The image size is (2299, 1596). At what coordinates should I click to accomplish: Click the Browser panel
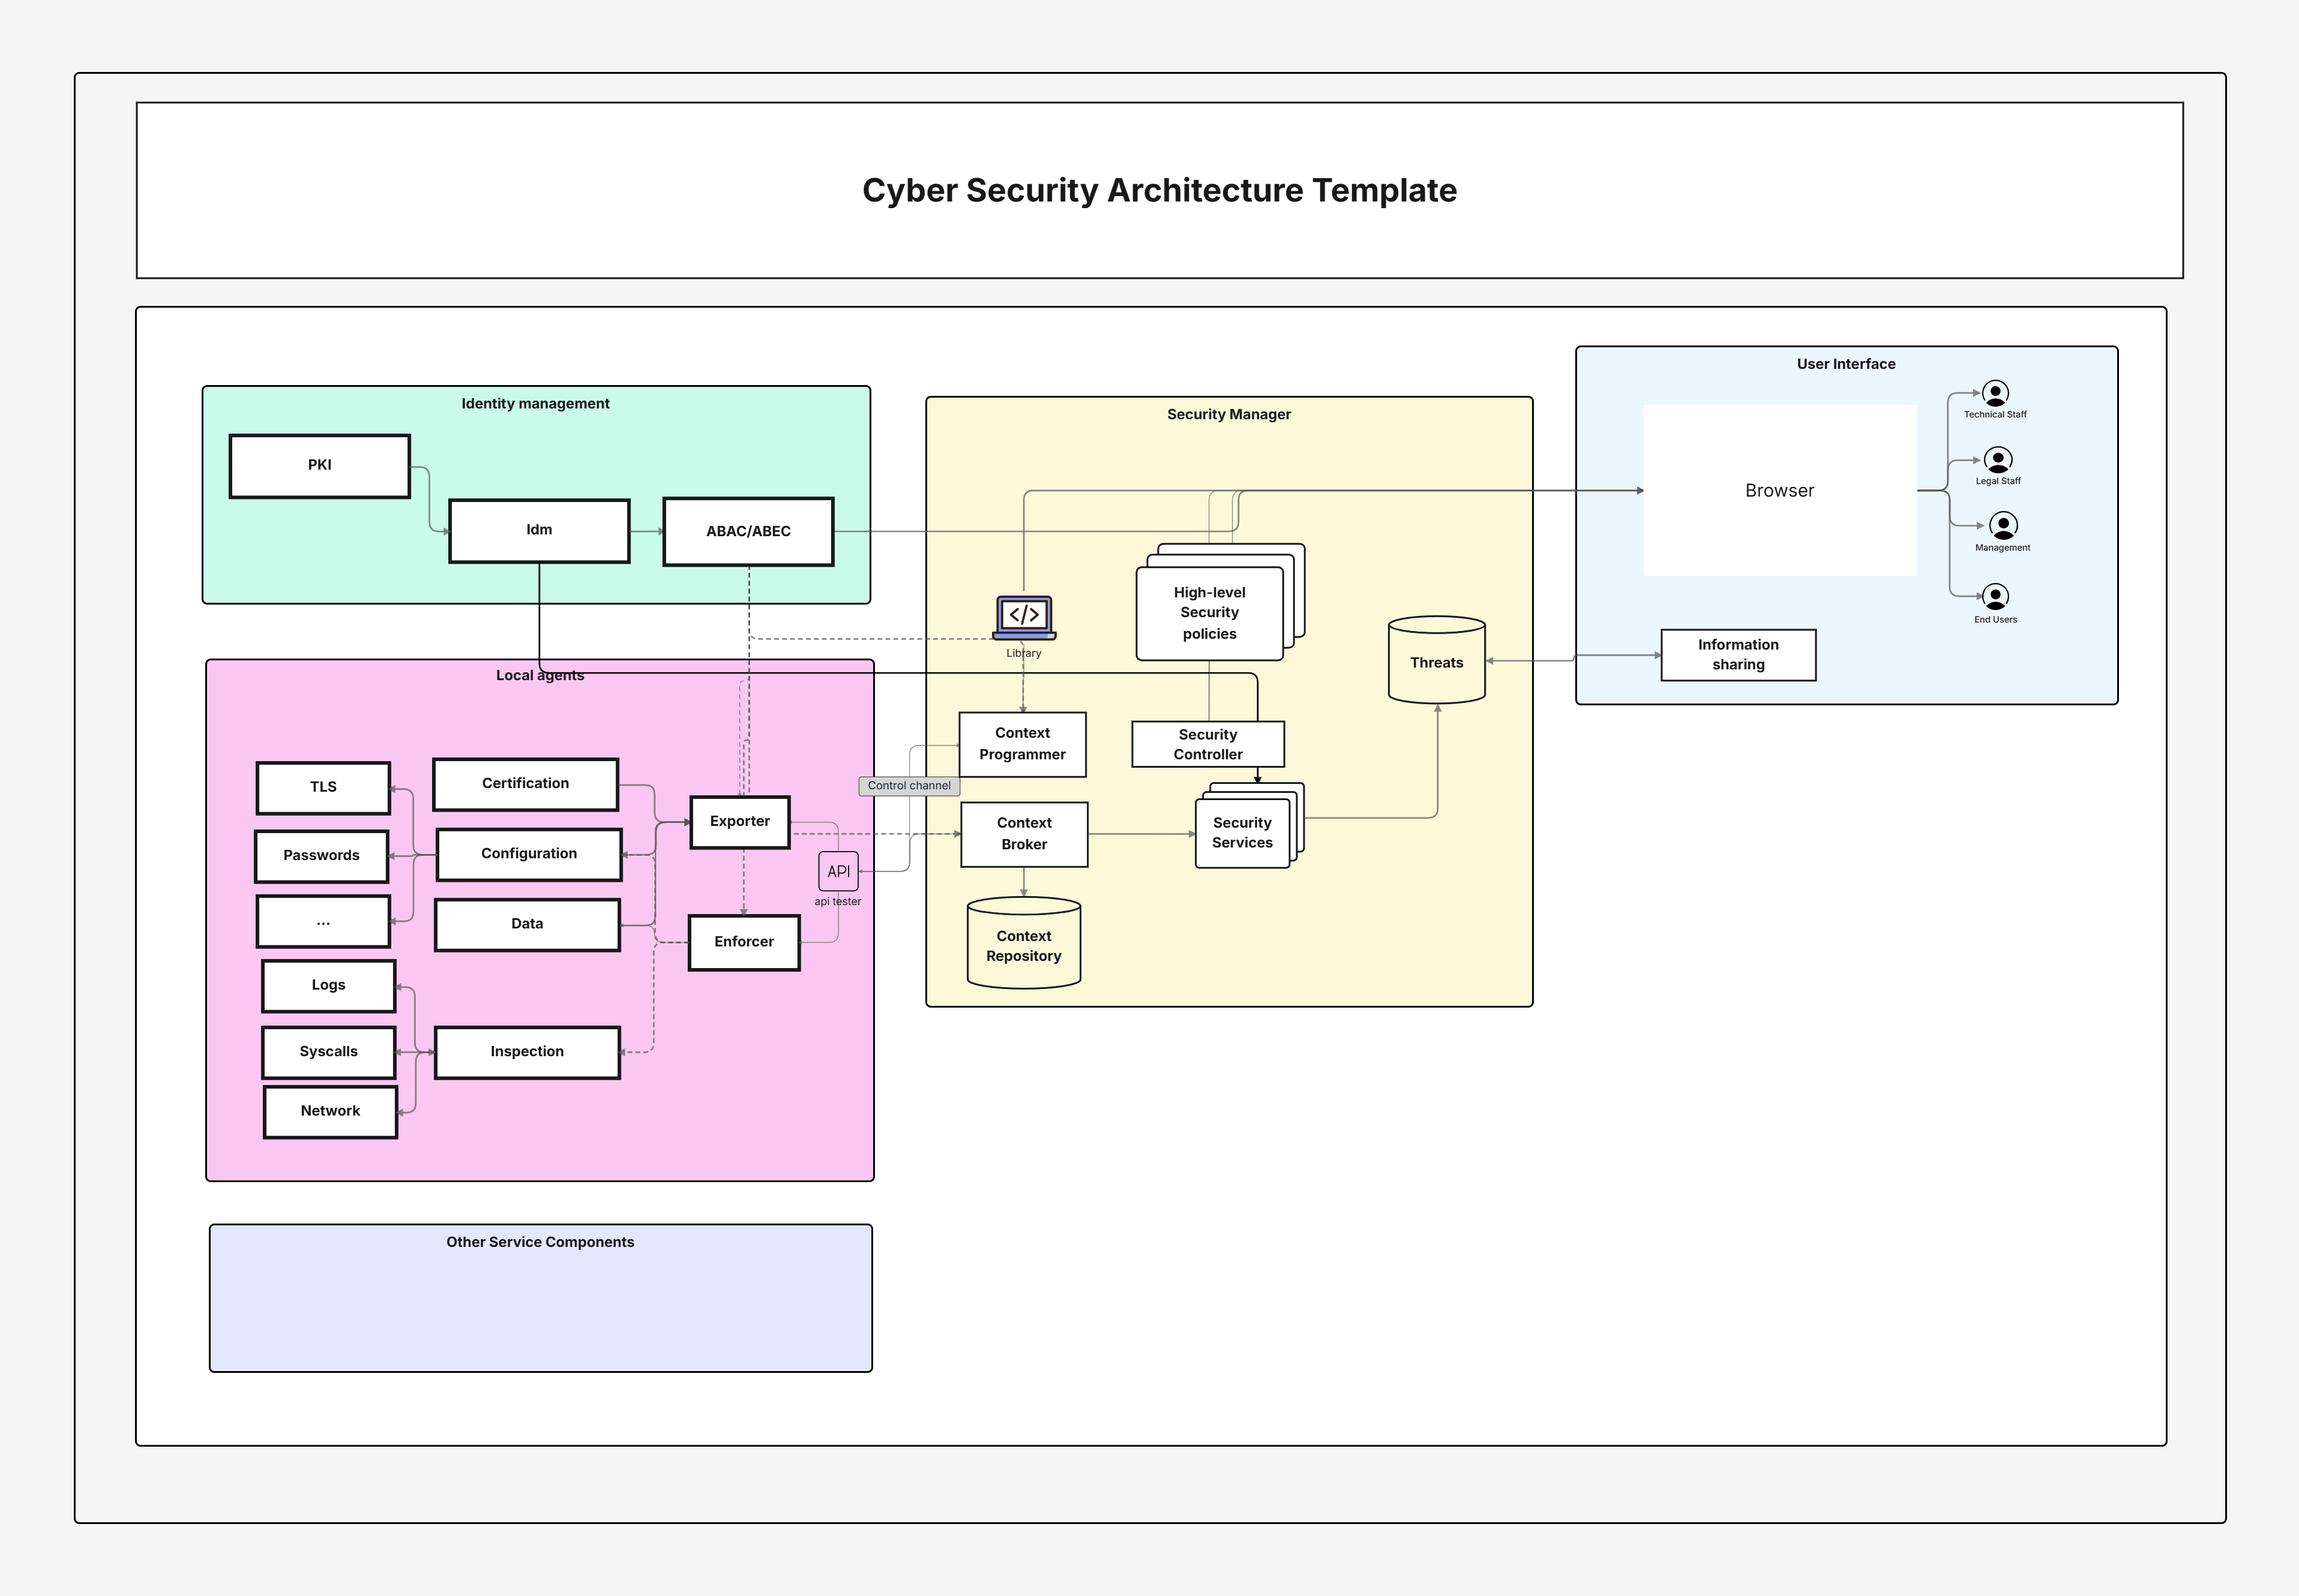tap(1780, 490)
